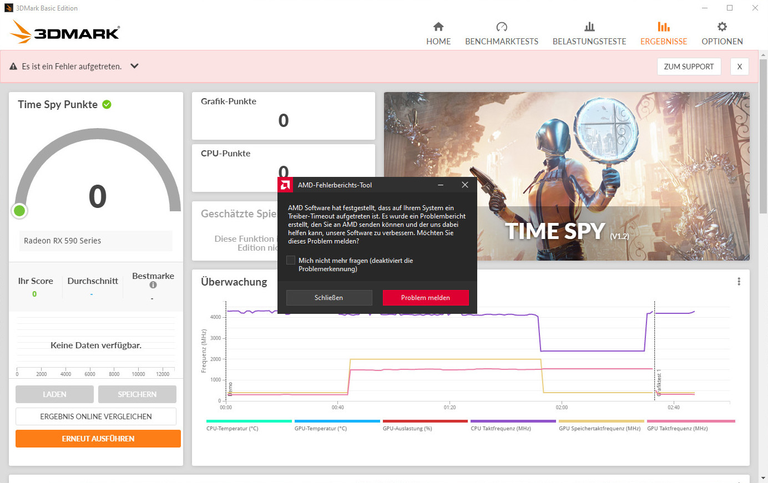The image size is (768, 483).
Task: Check 'Mich nicht mehr fragen' checkbox
Action: pos(291,260)
